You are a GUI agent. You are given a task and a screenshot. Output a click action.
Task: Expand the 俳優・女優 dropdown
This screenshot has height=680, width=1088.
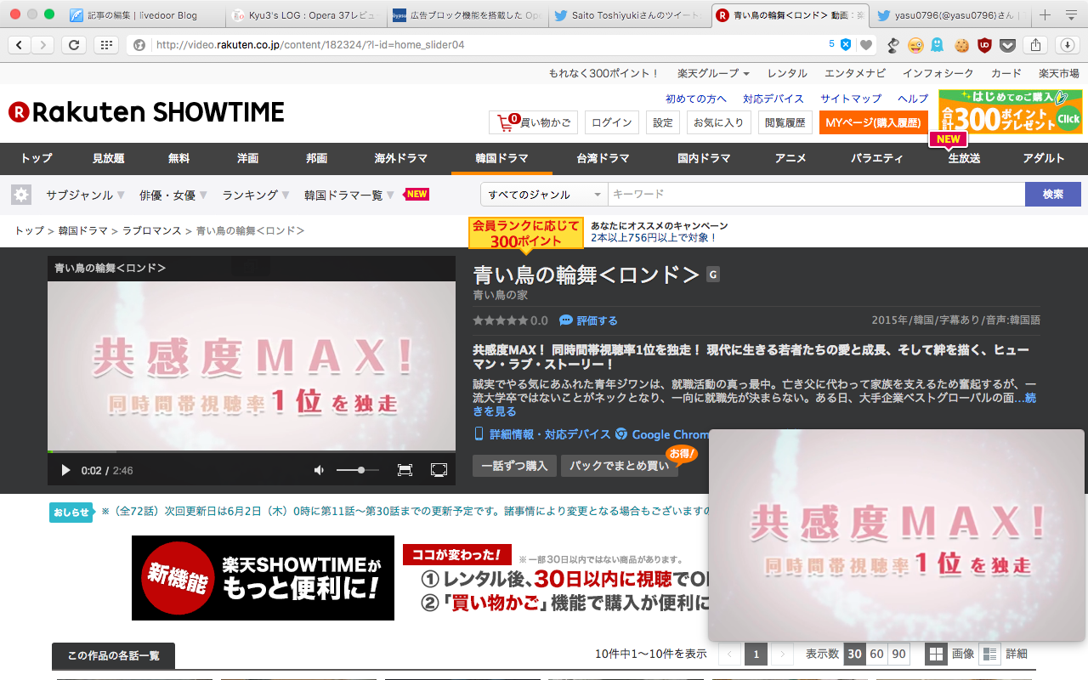click(173, 195)
